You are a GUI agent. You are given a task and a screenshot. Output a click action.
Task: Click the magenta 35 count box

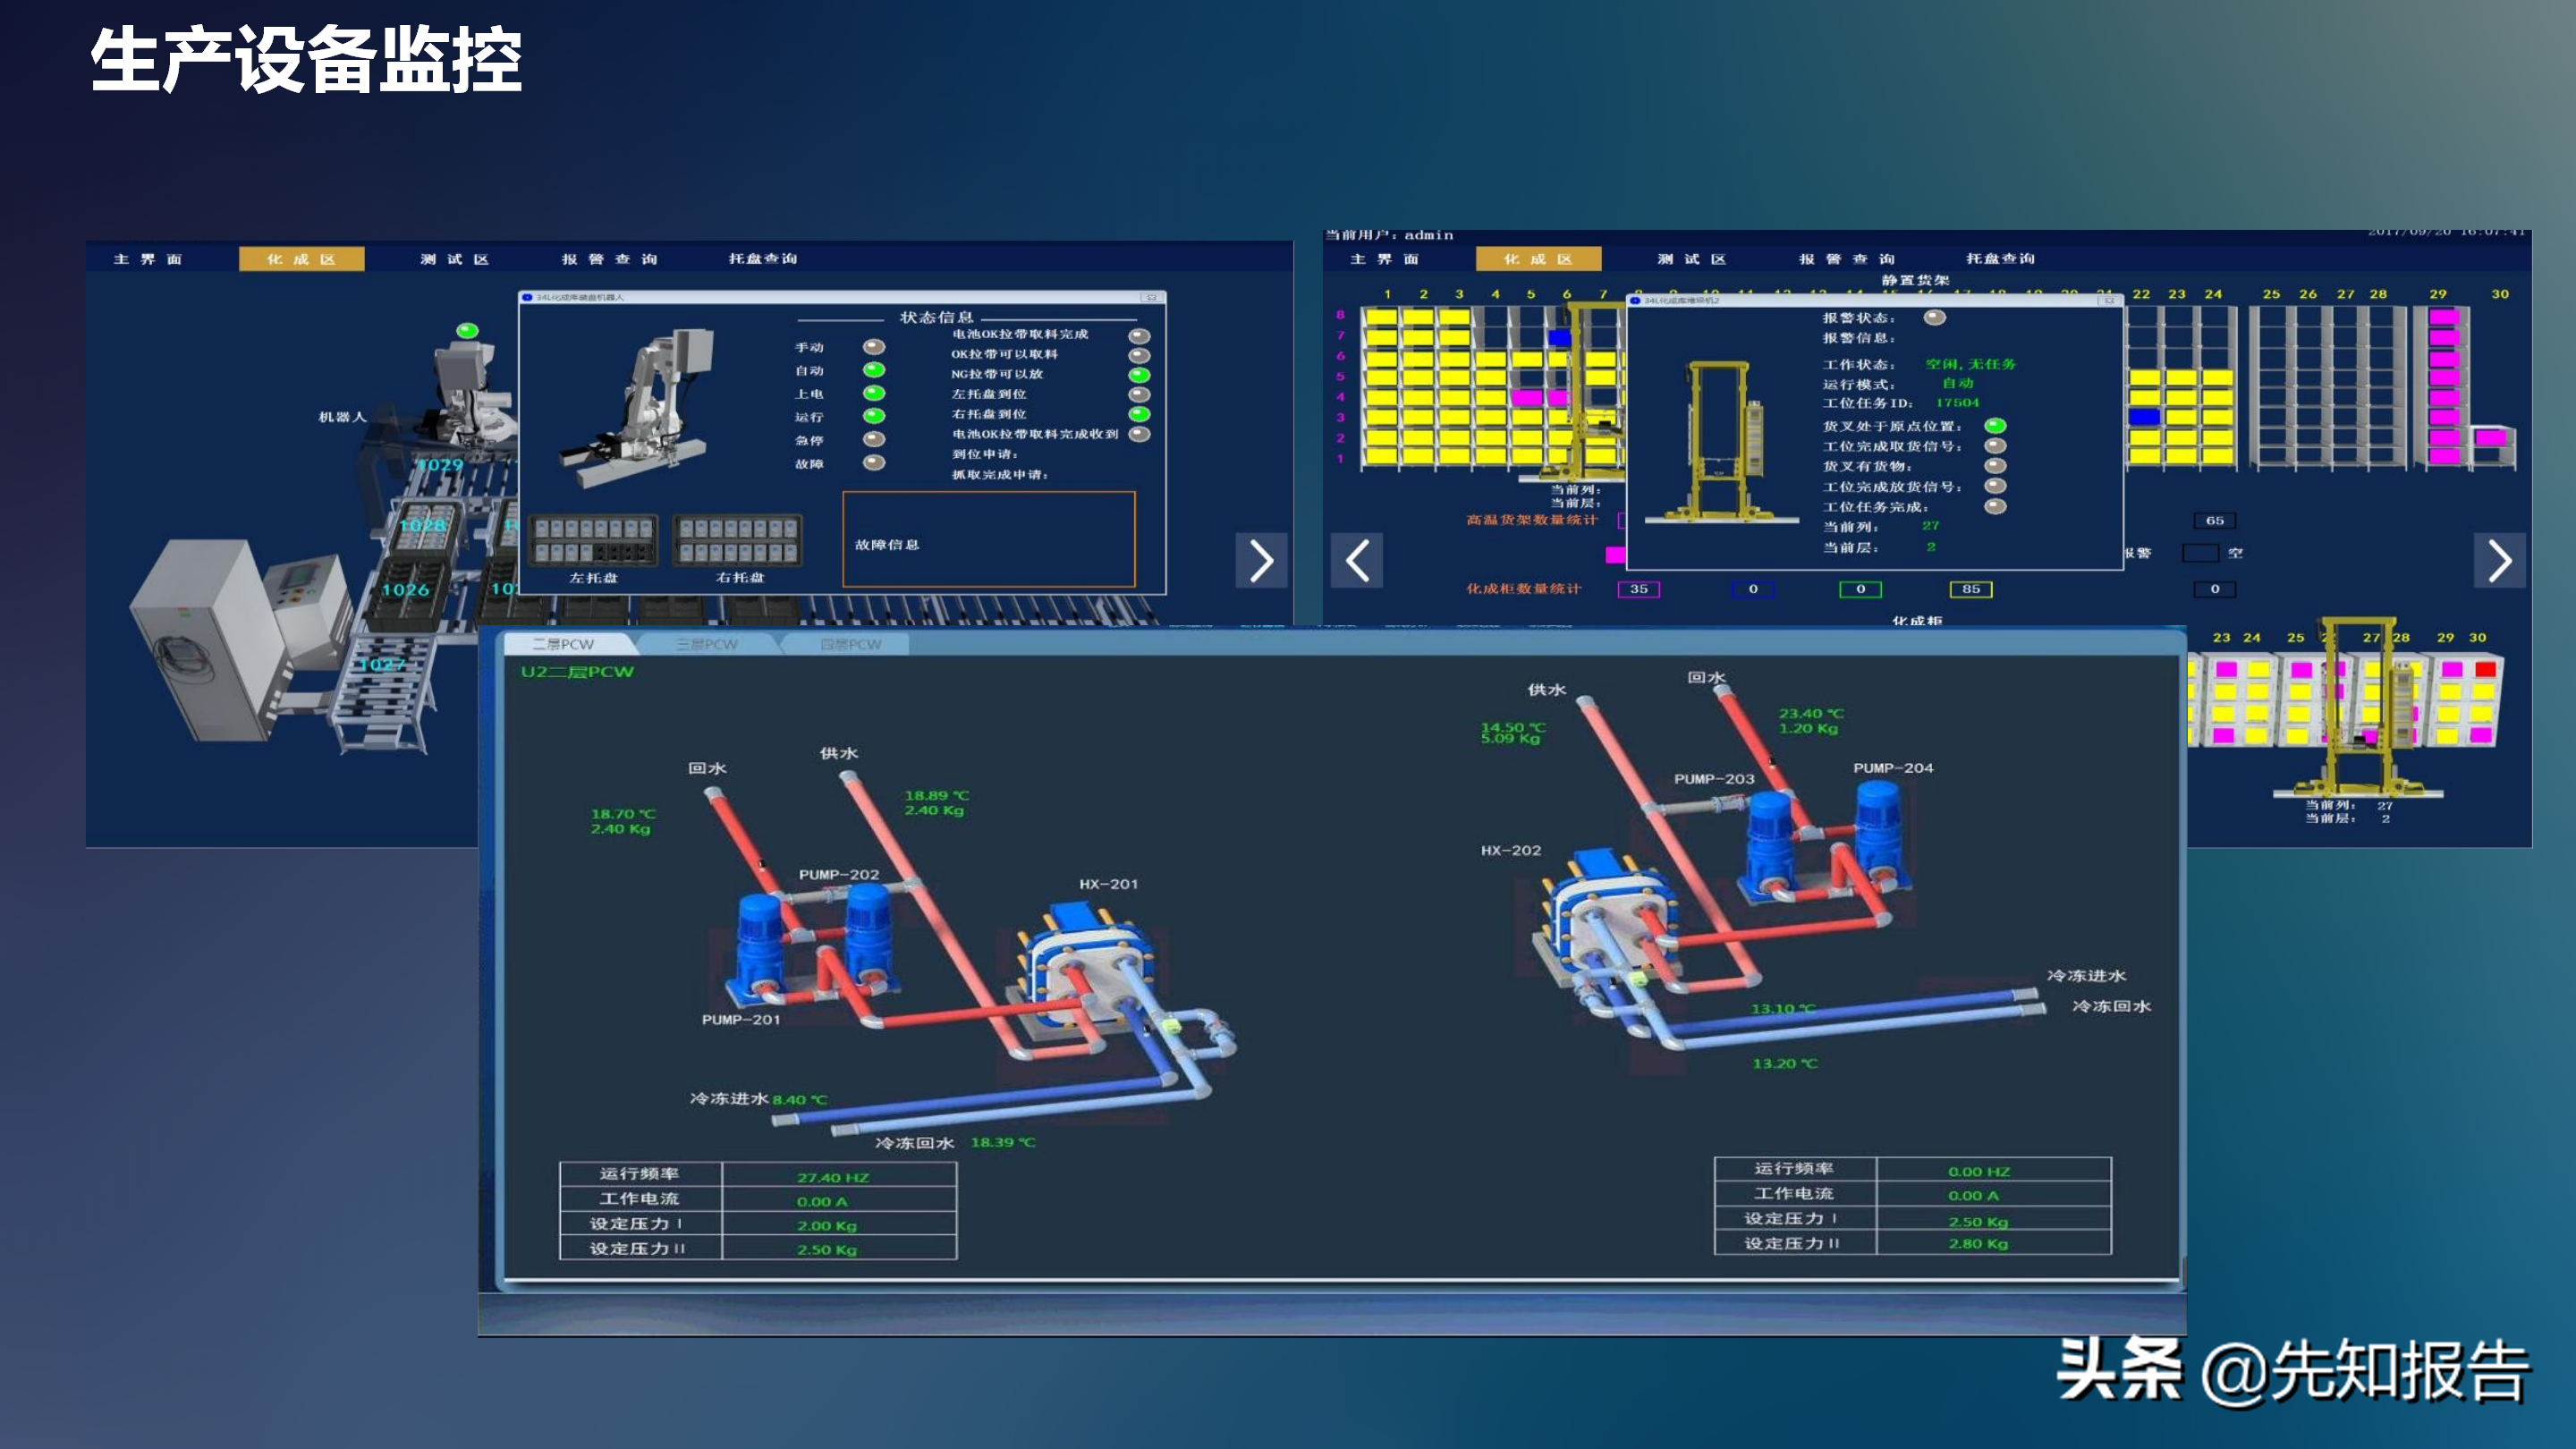coord(1638,589)
